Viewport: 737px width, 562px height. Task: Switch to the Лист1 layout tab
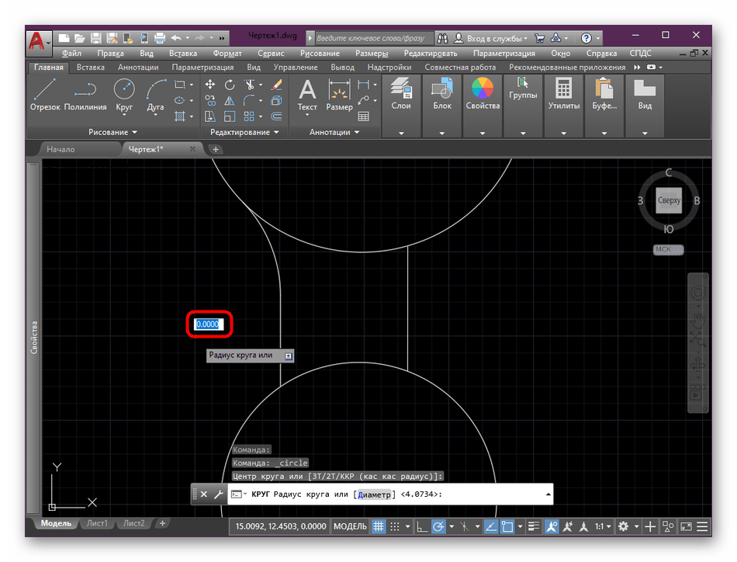coord(97,523)
